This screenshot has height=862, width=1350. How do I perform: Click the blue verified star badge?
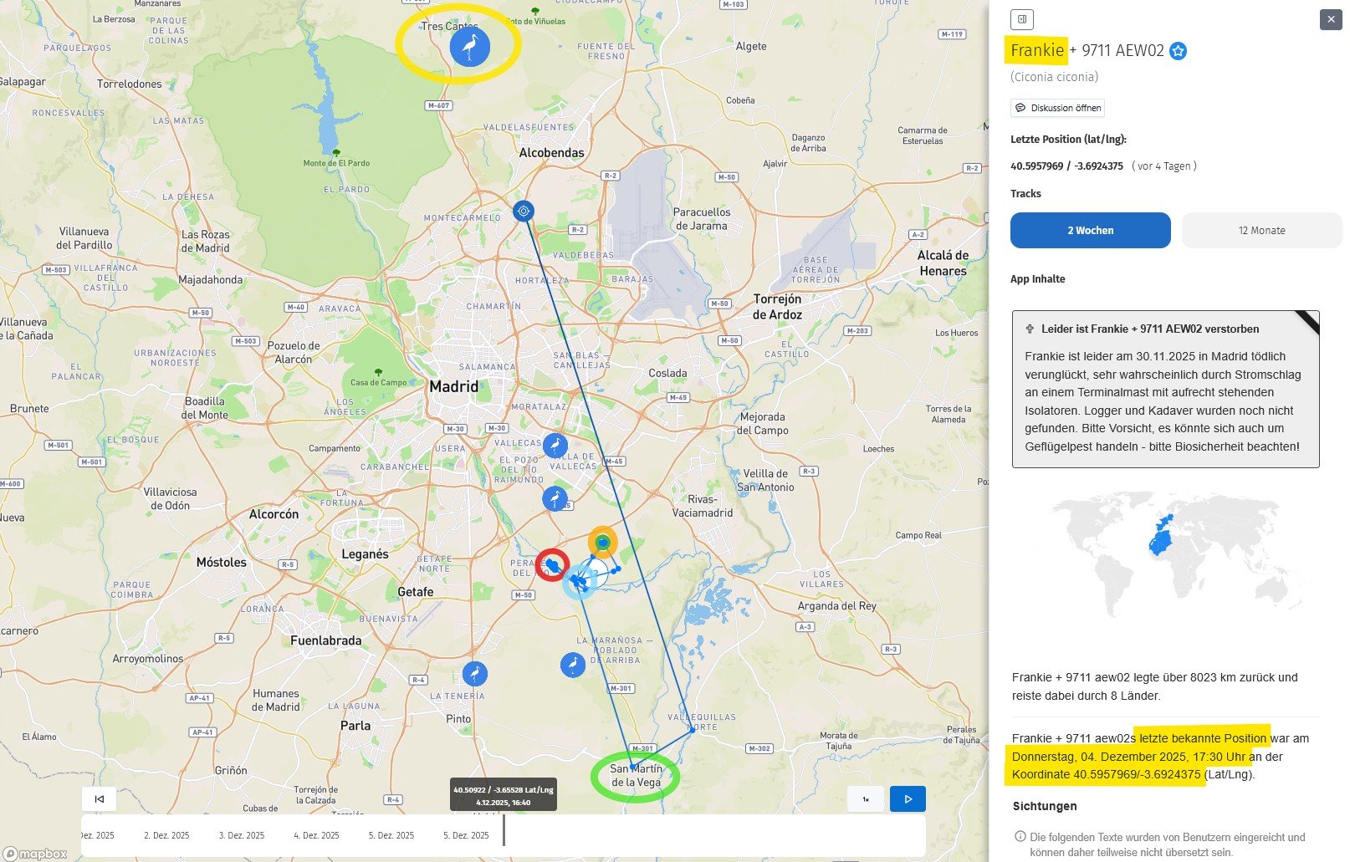pos(1178,51)
